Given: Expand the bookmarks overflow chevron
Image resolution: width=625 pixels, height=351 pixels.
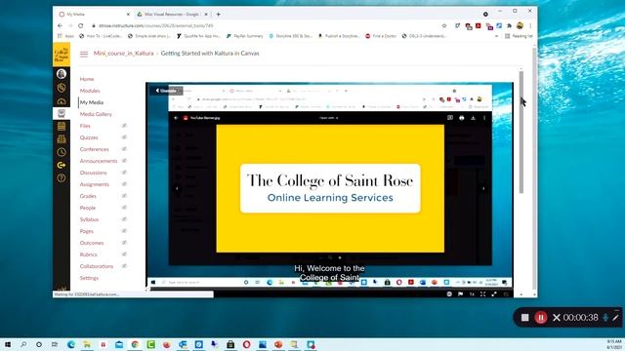Looking at the screenshot, I should [496, 36].
